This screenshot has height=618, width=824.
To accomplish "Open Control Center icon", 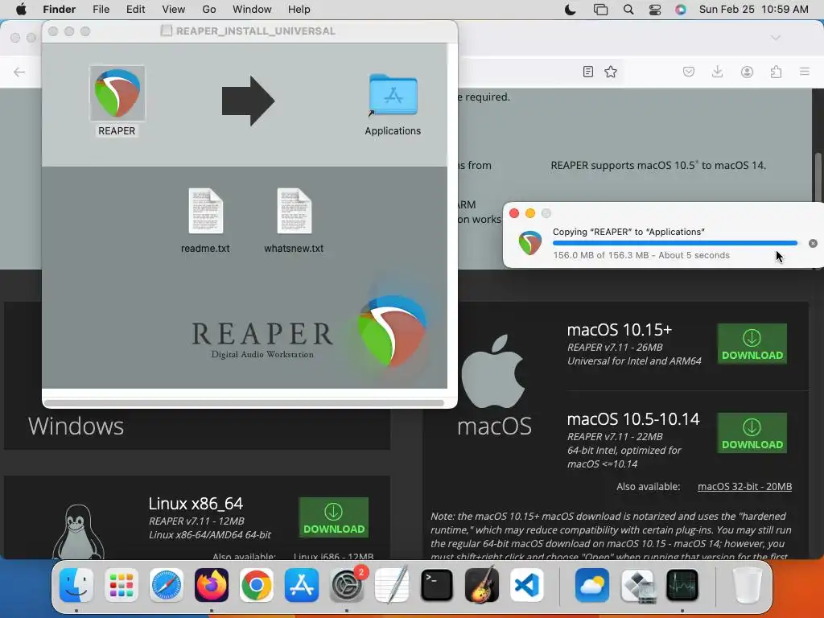I will point(655,10).
